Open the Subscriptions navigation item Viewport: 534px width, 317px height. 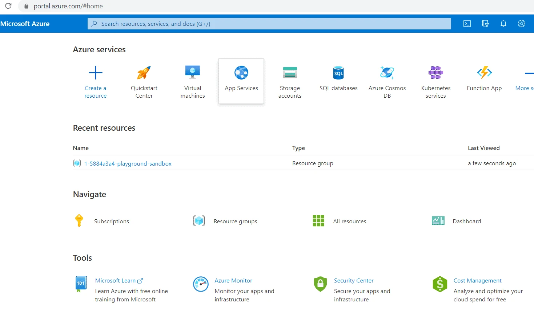[111, 221]
